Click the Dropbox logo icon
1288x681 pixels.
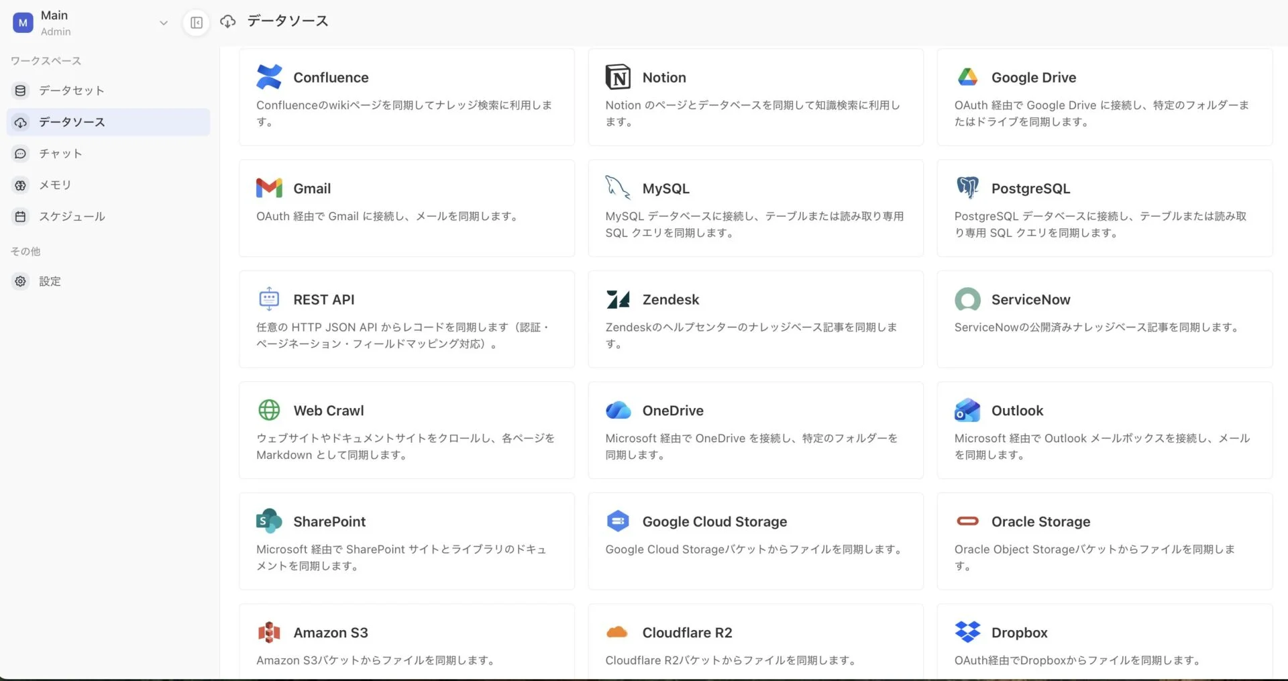coord(967,632)
